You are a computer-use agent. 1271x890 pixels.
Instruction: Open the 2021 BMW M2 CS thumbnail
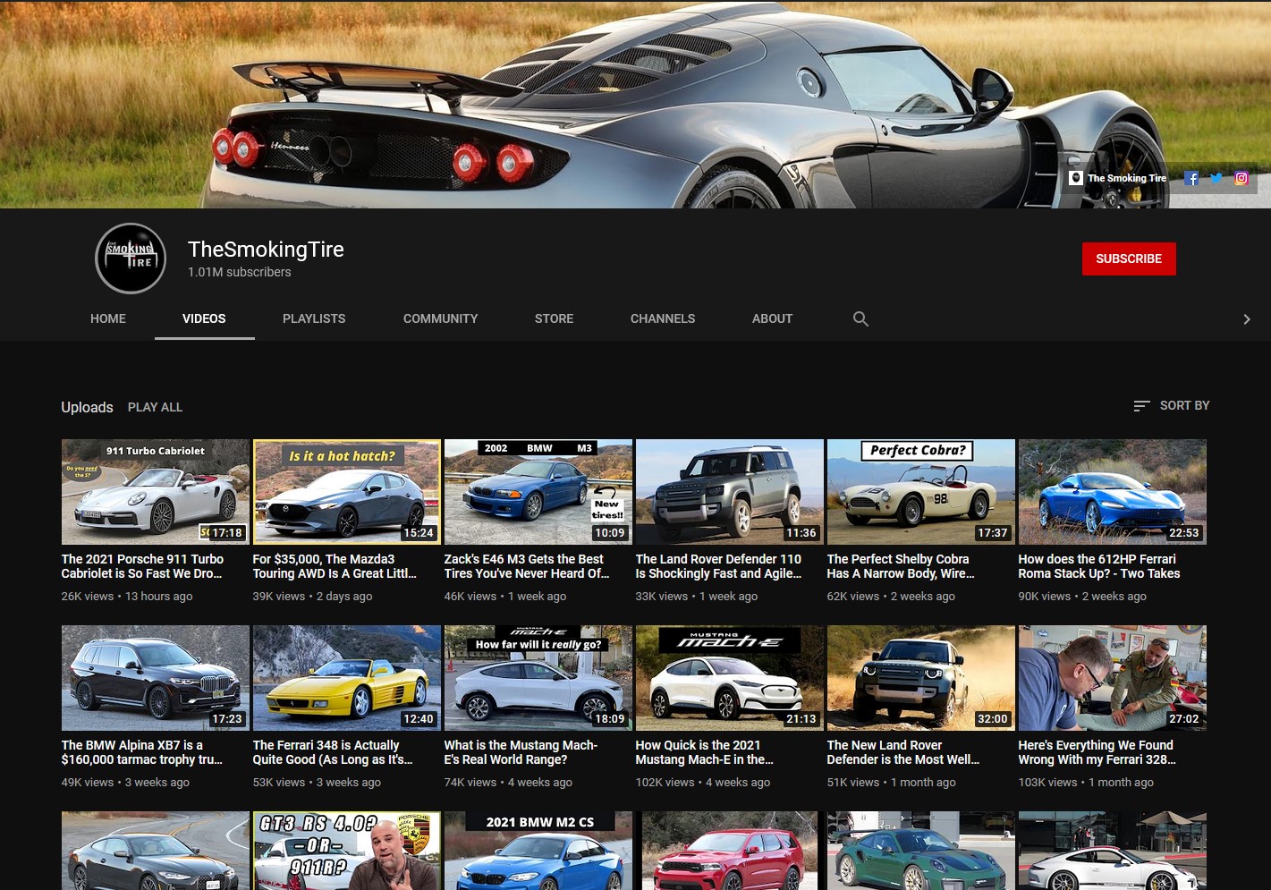pos(538,851)
